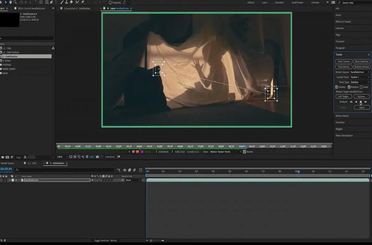Toggle the Rotation checkbox in Tracker
The image size is (372, 245).
click(x=349, y=87)
